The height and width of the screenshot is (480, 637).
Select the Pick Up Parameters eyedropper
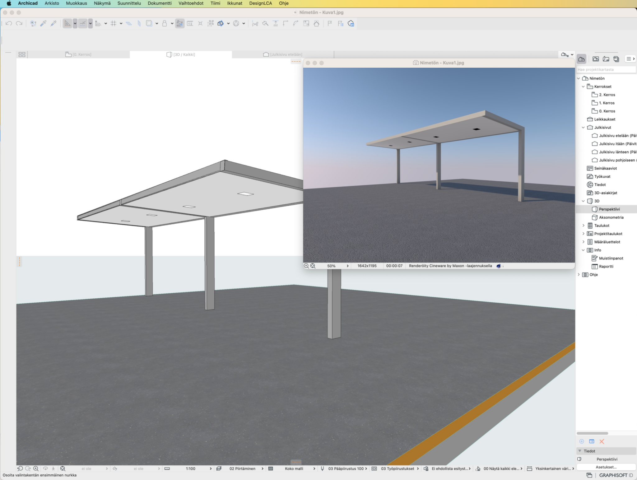[44, 23]
